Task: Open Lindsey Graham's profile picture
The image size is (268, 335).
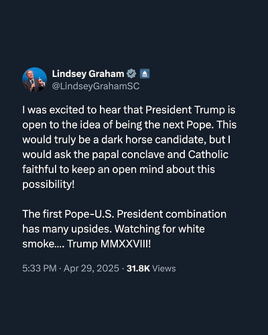Action: [x=35, y=80]
